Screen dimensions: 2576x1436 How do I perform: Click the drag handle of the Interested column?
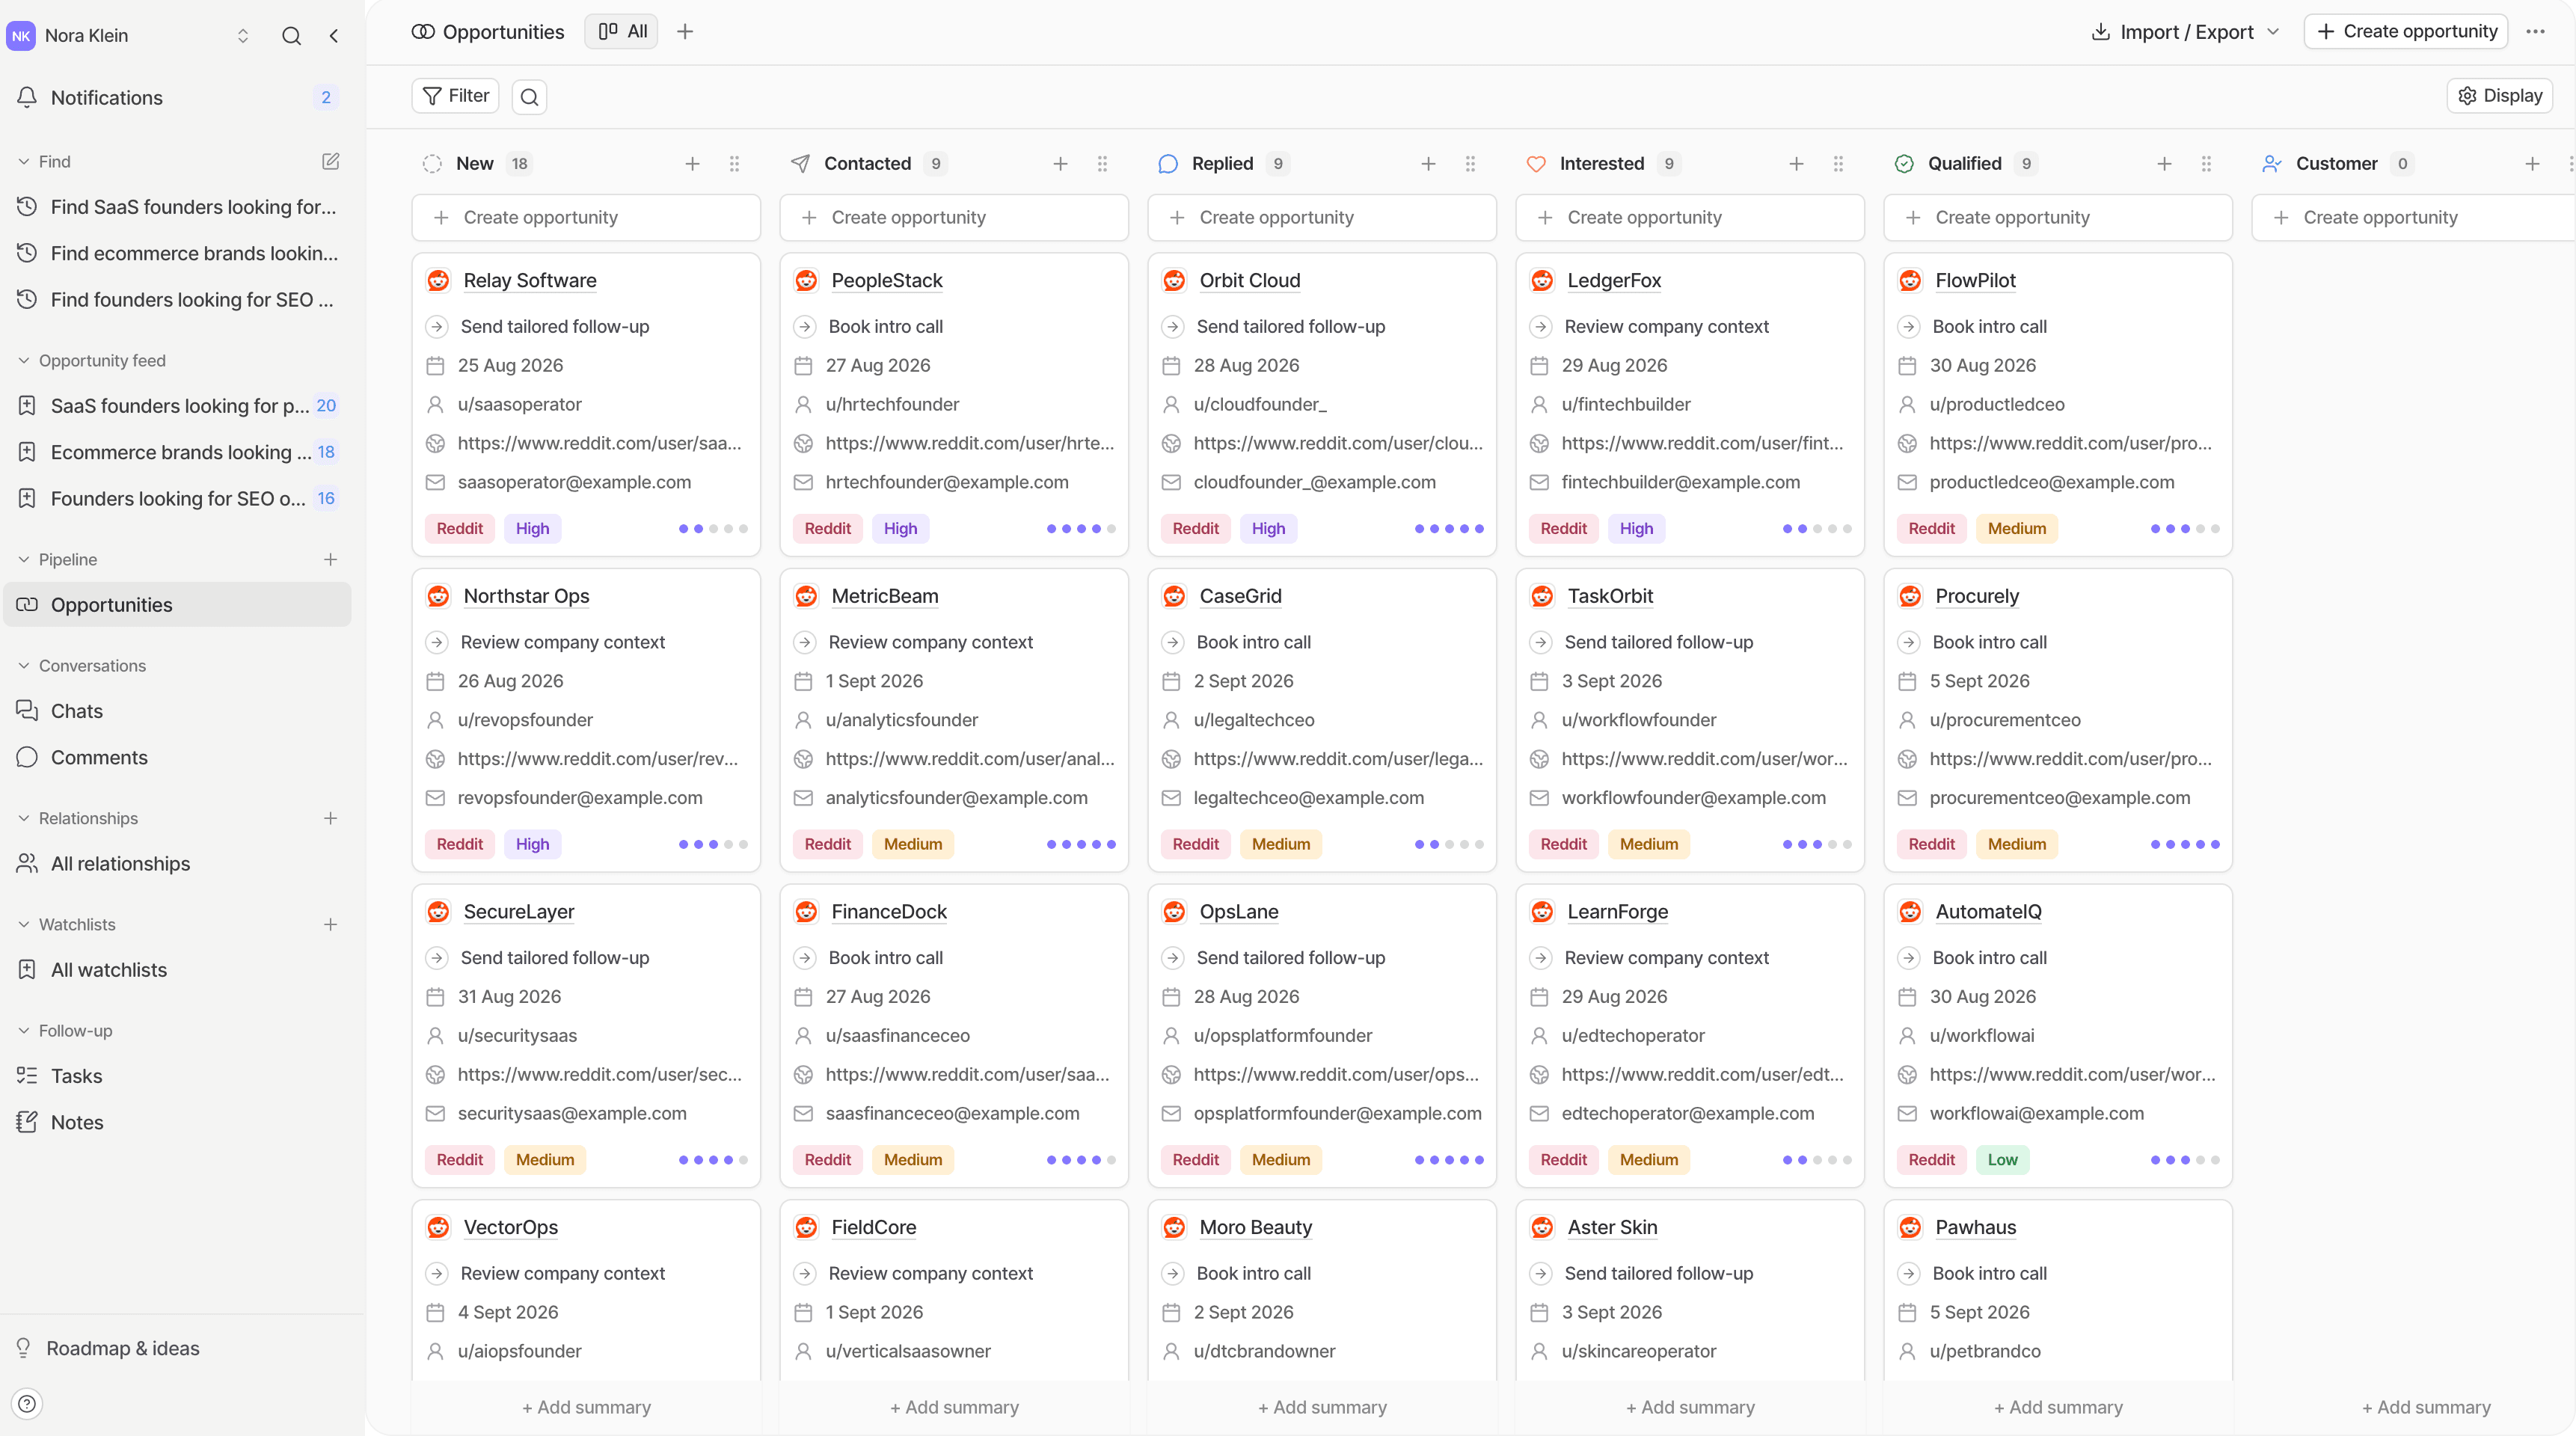(1838, 163)
